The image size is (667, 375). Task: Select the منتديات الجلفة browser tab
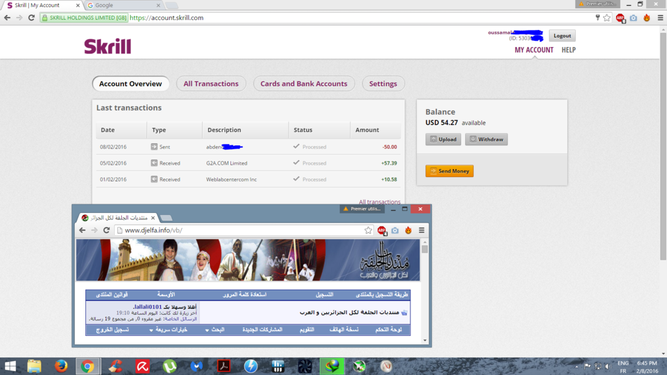tap(119, 217)
